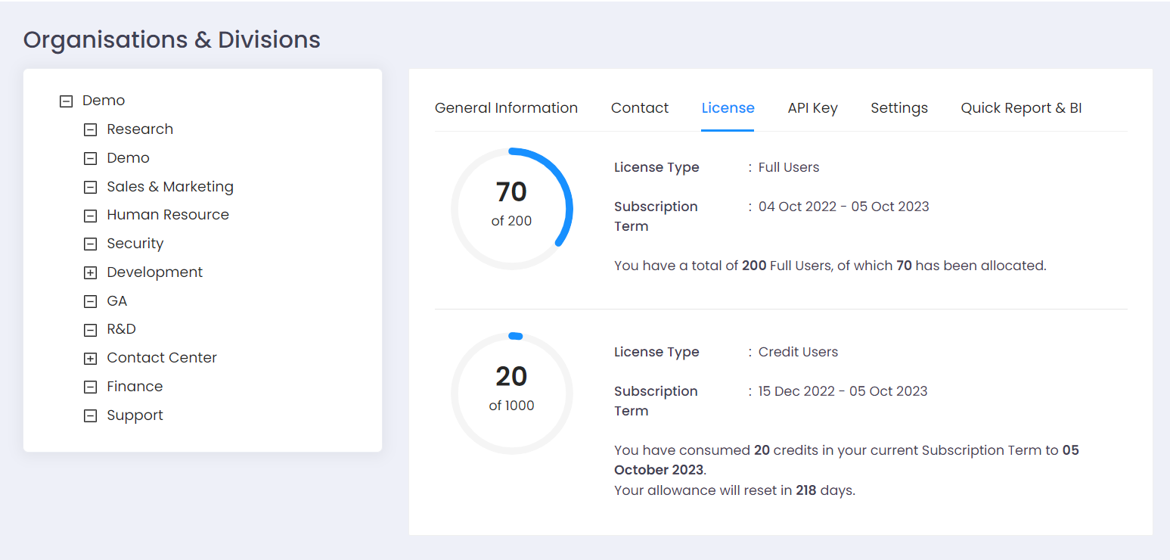Go to the Settings tab
Image resolution: width=1170 pixels, height=560 pixels.
coord(899,108)
